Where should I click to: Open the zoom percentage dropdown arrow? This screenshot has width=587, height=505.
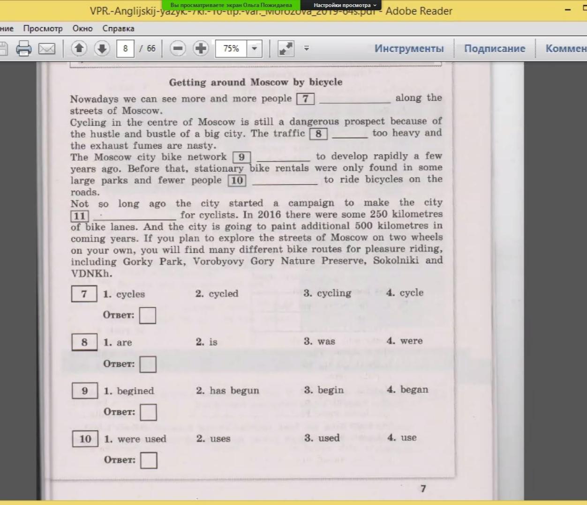click(x=254, y=48)
